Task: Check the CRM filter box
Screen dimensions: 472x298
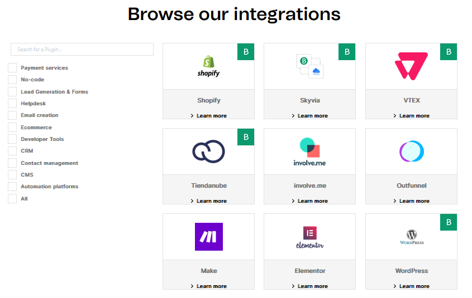Action: tap(12, 151)
